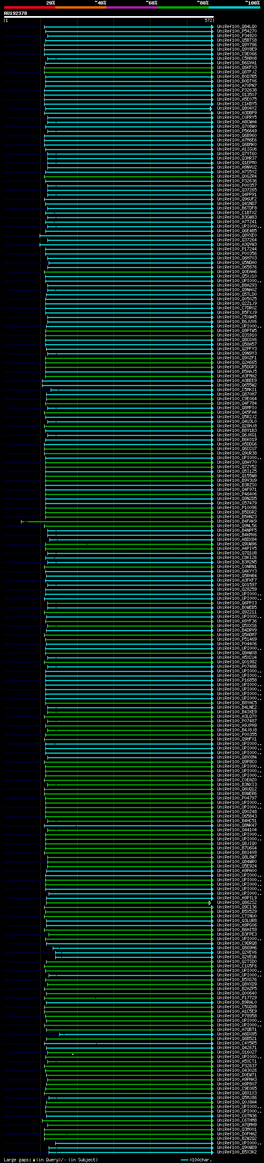This screenshot has height=1163, width=264.
Task: Open hit UniRef100_A8DX84
Action: pos(237,540)
